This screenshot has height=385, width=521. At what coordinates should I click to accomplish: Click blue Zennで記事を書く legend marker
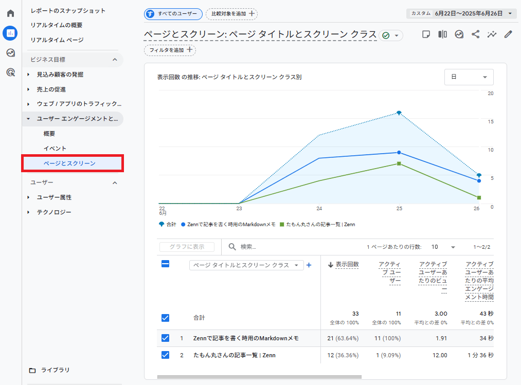coord(183,225)
